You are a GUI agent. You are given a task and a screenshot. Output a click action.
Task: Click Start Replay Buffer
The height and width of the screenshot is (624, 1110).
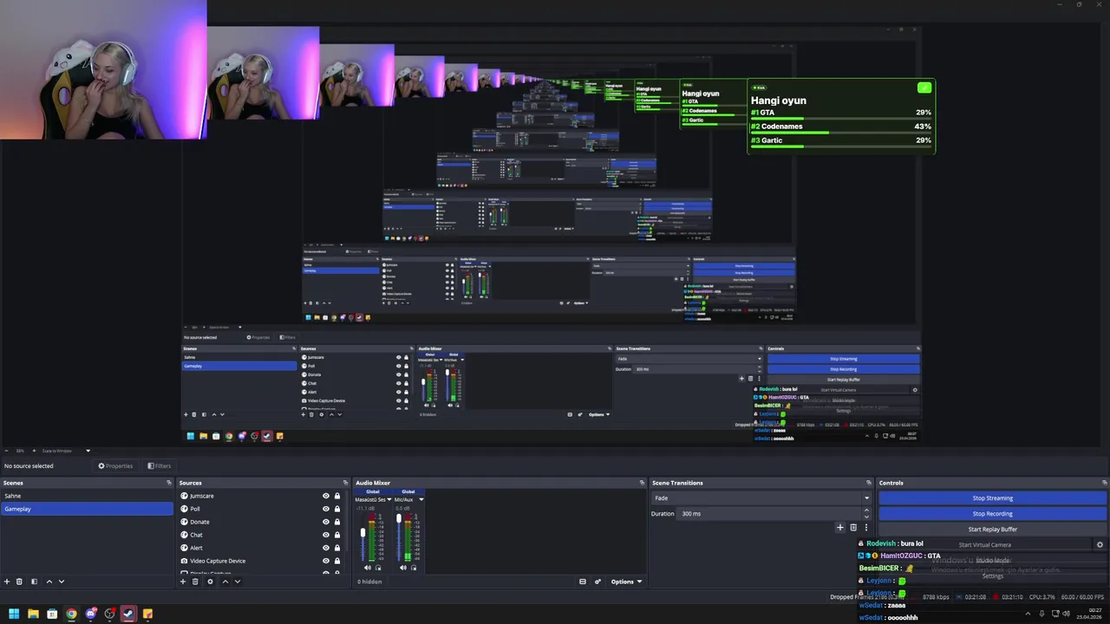pyautogui.click(x=992, y=530)
